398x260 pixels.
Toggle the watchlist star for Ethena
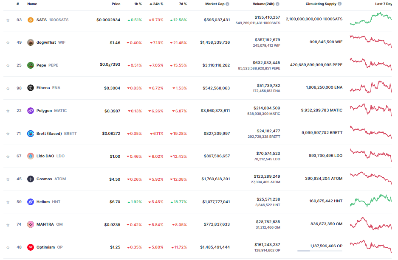point(8,88)
